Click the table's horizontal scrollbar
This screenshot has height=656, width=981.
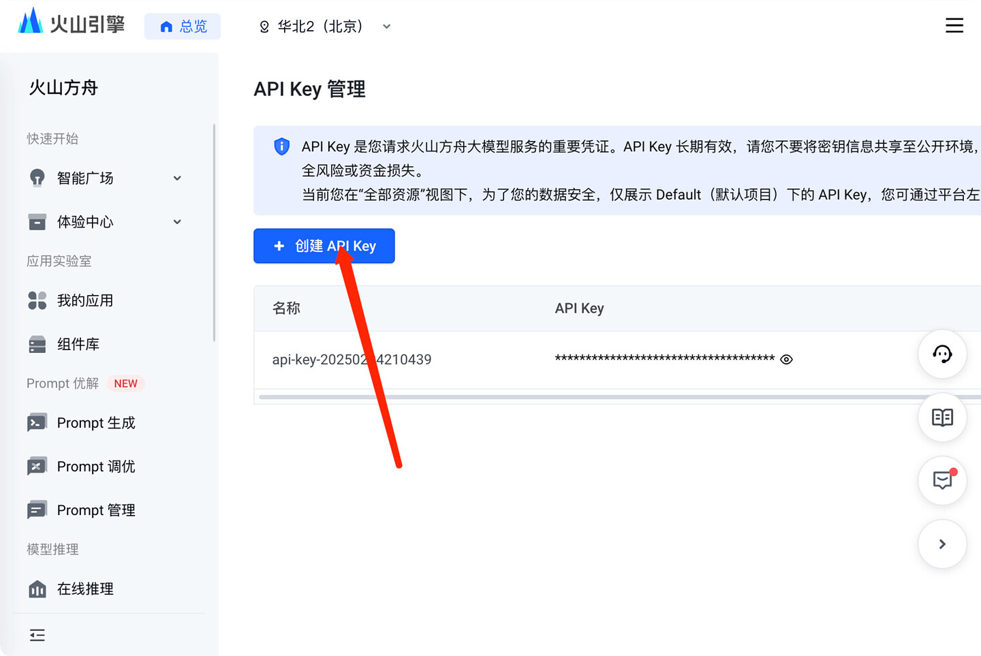[x=619, y=396]
